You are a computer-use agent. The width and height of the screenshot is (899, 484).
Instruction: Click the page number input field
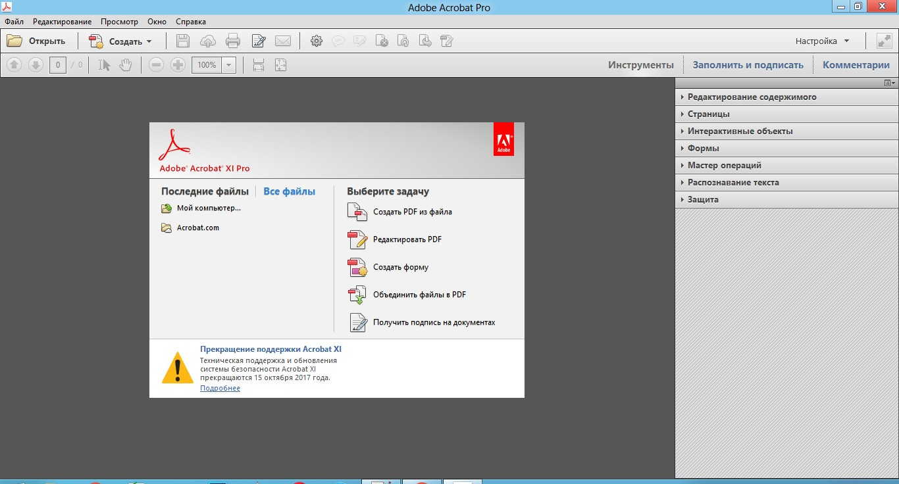coord(58,64)
